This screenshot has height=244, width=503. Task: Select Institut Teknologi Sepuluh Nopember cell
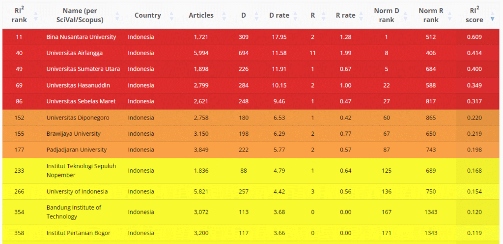[x=81, y=171]
